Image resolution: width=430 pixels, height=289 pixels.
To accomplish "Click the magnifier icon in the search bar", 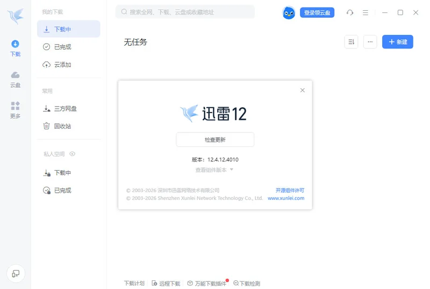I will click(x=124, y=12).
